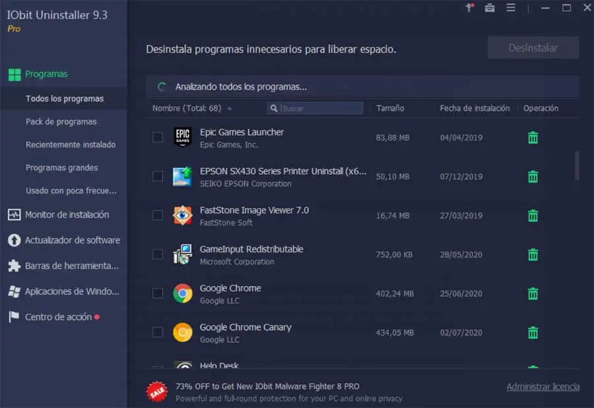Click the 402,24 MB size value
The height and width of the screenshot is (408, 594).
click(x=395, y=294)
